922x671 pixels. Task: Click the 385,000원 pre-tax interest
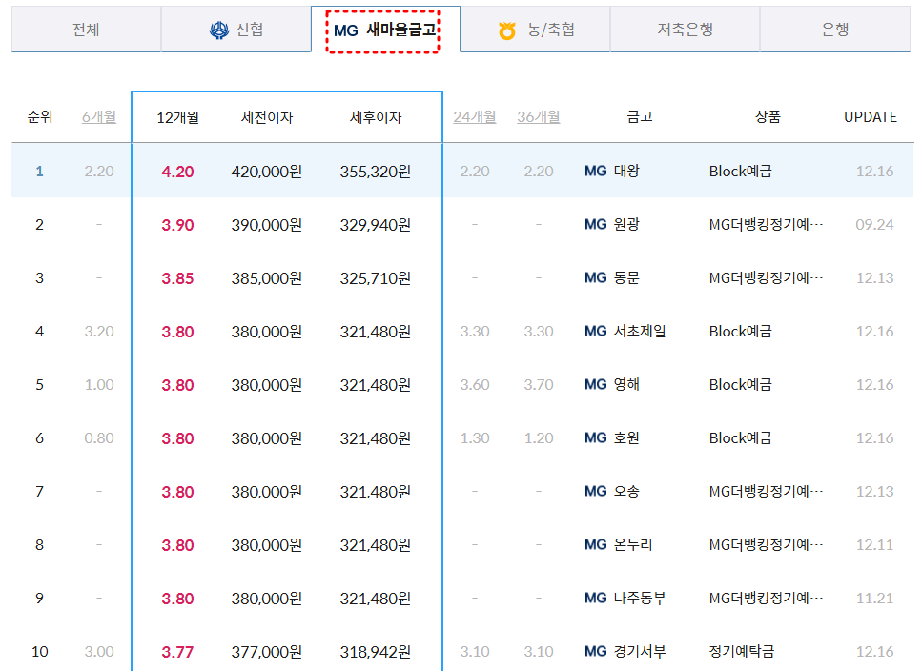point(267,278)
